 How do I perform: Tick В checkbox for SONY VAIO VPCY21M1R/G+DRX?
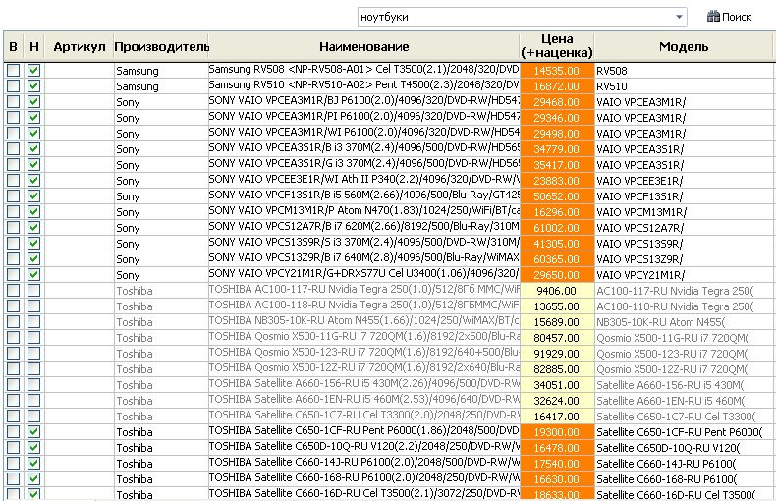click(14, 275)
